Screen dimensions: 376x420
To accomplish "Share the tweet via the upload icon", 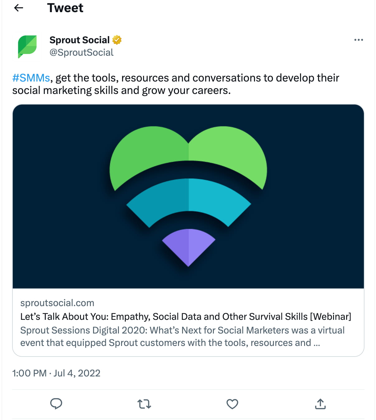I will 320,404.
